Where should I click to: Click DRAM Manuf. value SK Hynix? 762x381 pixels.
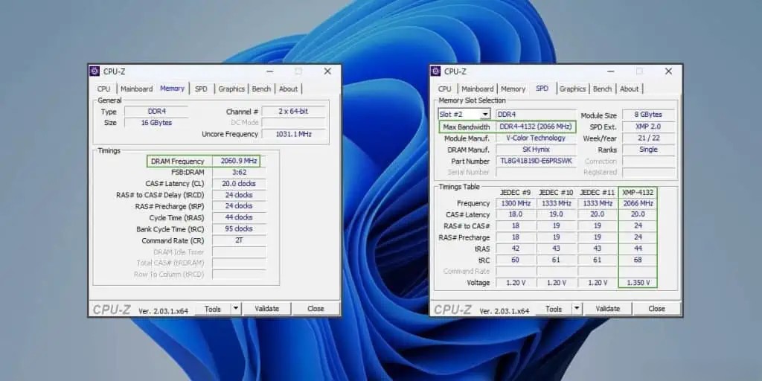pyautogui.click(x=536, y=150)
